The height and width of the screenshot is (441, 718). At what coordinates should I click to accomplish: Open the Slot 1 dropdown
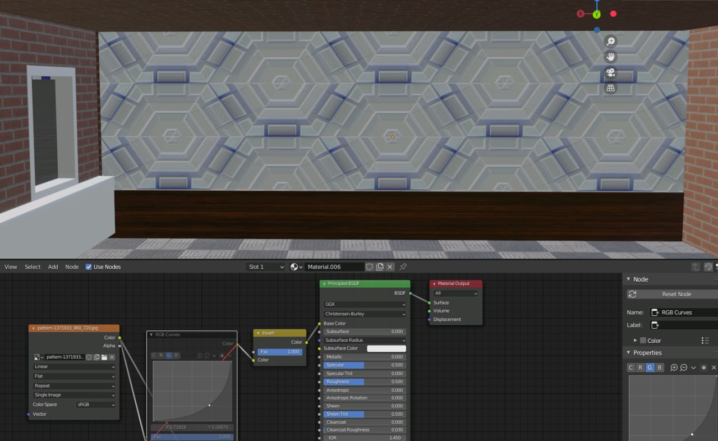click(266, 267)
